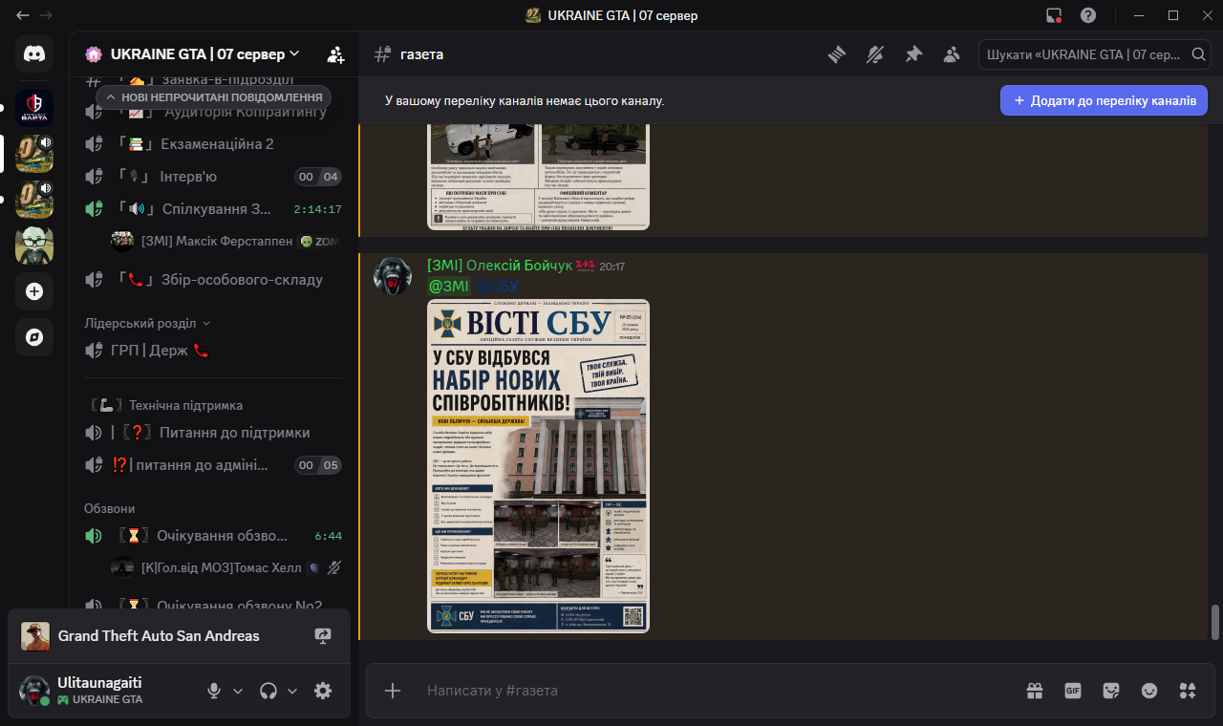This screenshot has height=726, width=1223.
Task: Show member list icon
Action: tap(952, 54)
